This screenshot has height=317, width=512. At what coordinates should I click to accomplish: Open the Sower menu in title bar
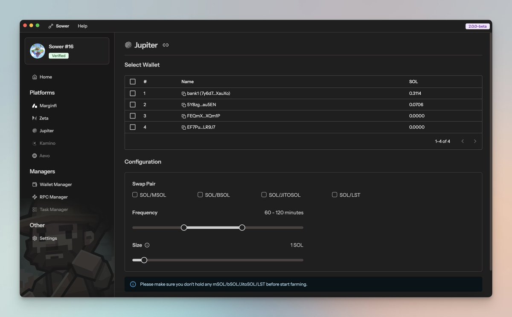pyautogui.click(x=62, y=26)
